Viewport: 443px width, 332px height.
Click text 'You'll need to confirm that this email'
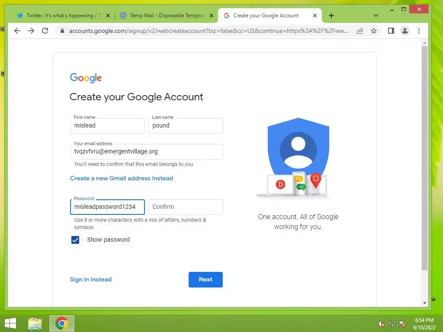(134, 164)
